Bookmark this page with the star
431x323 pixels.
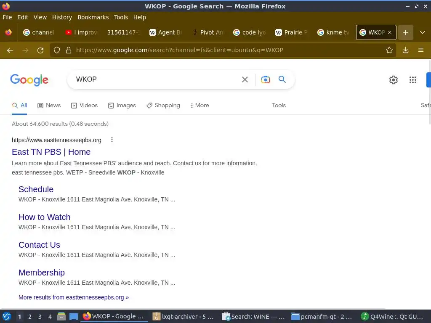pos(389,50)
